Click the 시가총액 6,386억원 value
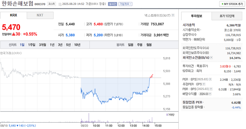Screen dimensions: 246x129 234,25
